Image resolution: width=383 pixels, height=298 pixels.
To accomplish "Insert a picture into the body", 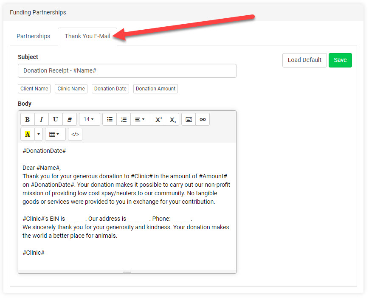I will click(189, 120).
